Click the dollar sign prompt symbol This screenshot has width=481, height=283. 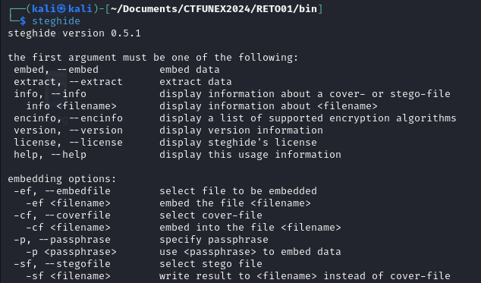click(23, 21)
